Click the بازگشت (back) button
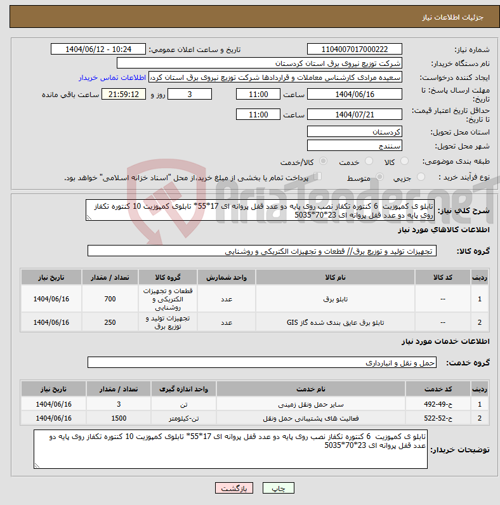 pos(234,489)
